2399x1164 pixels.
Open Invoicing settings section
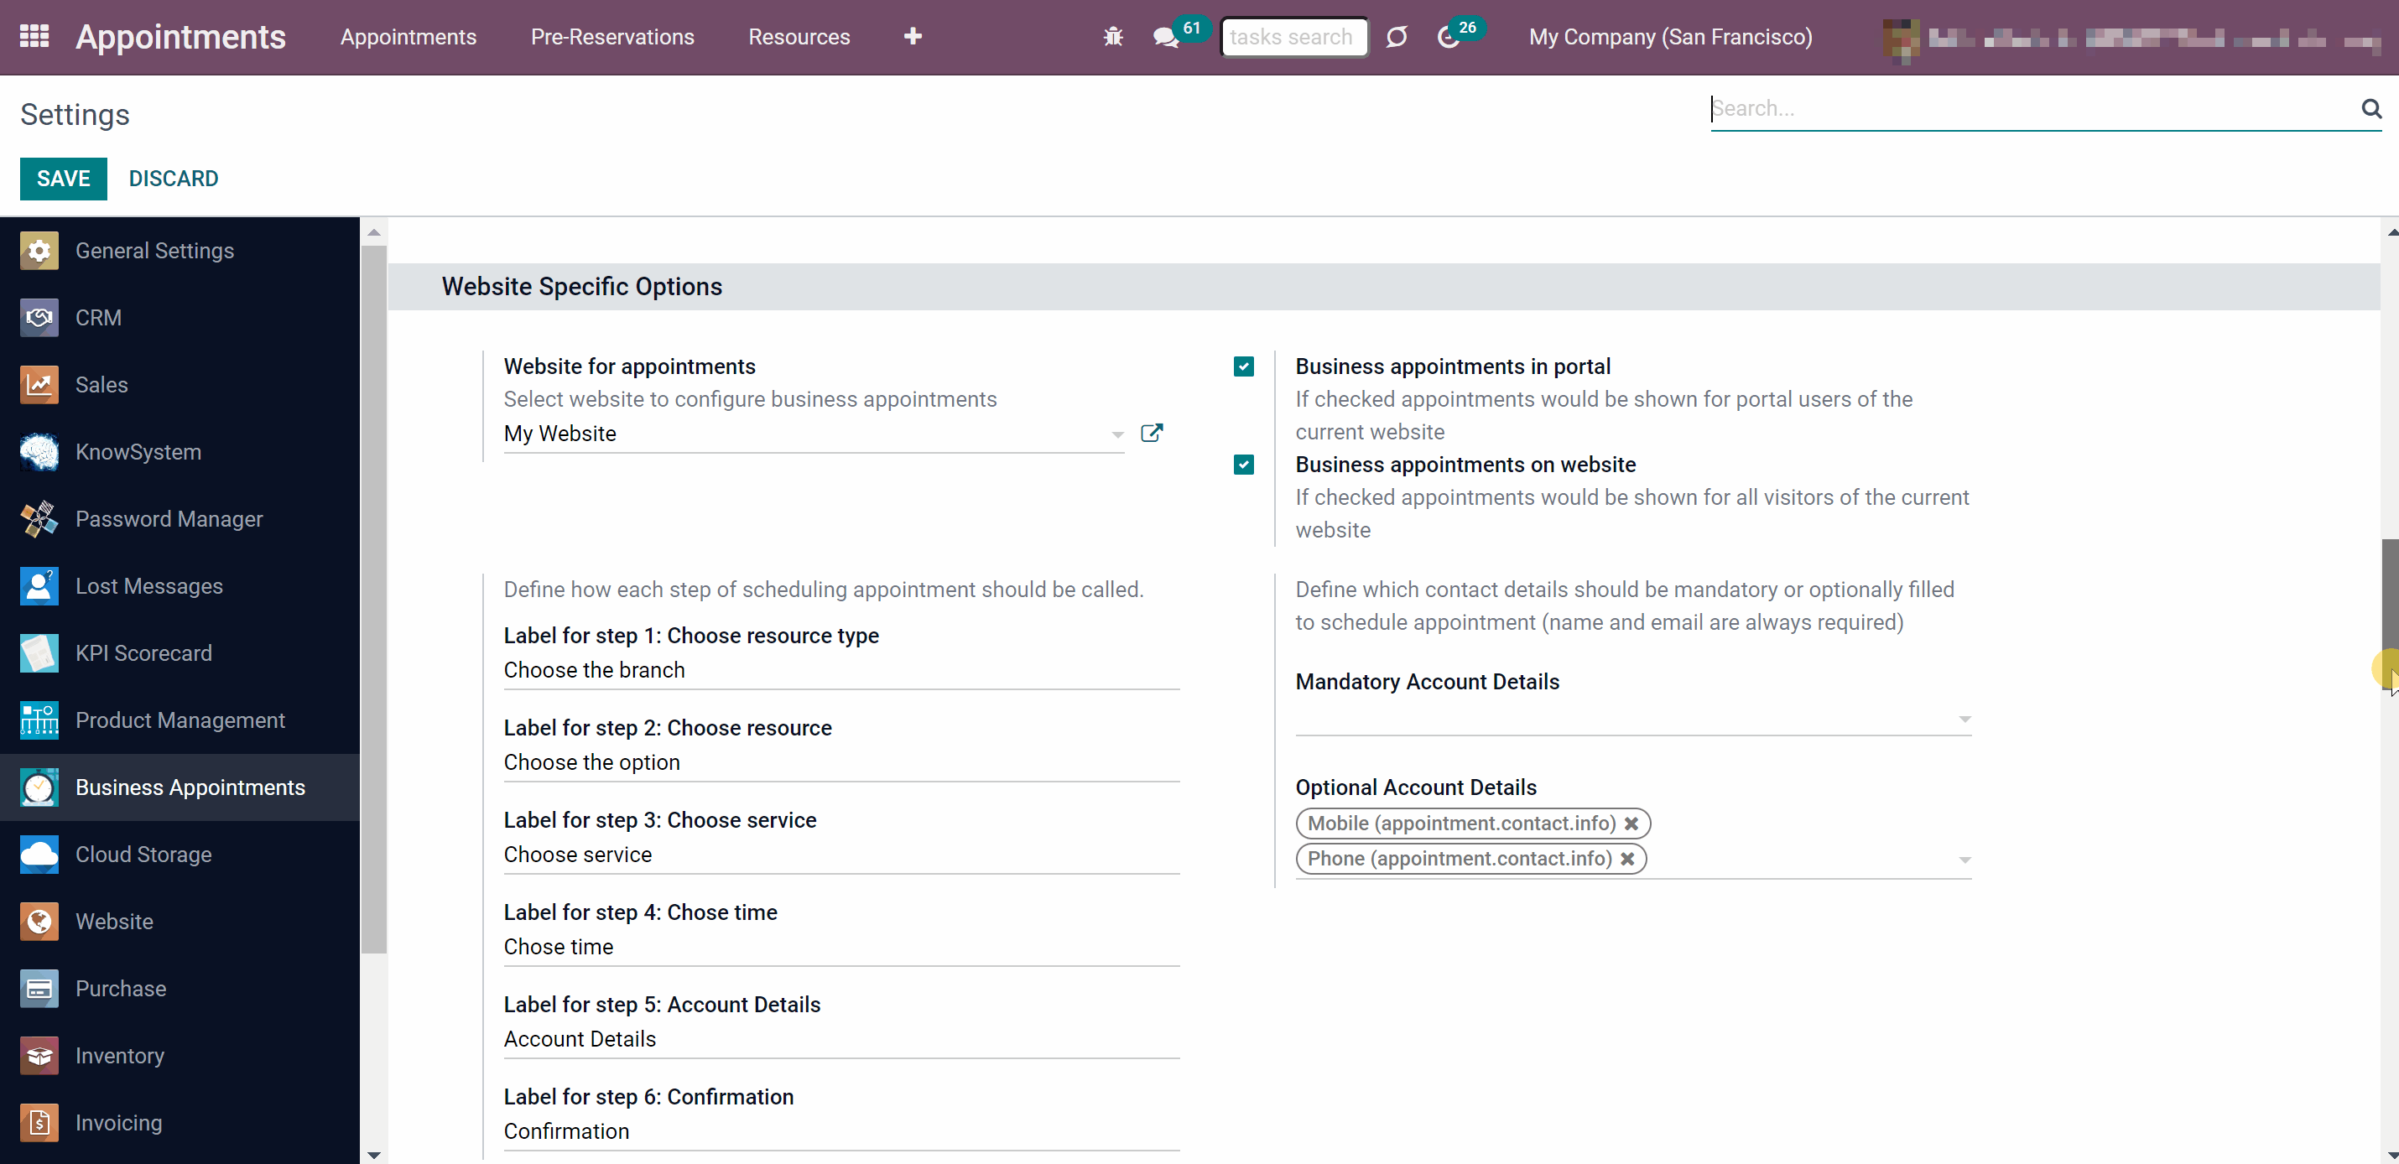[x=180, y=1122]
